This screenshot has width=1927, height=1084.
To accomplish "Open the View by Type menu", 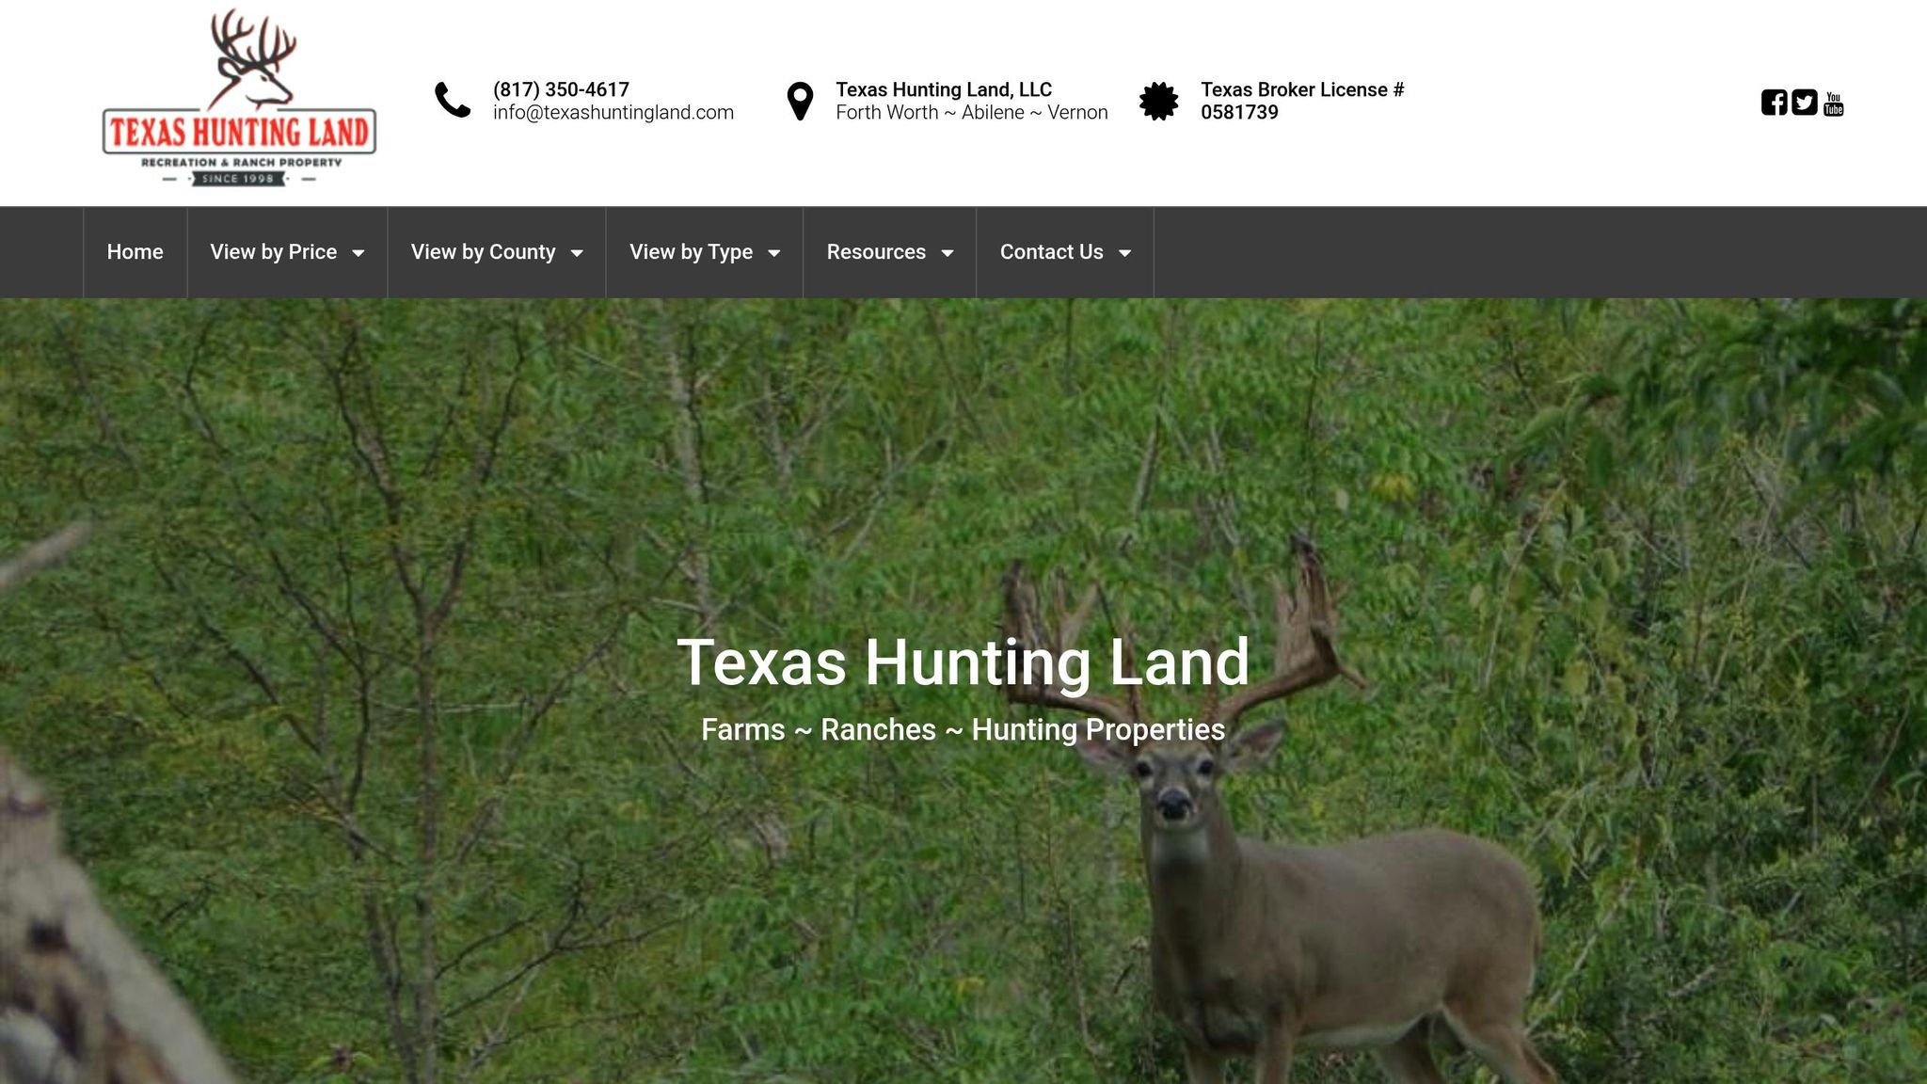I will tap(705, 252).
